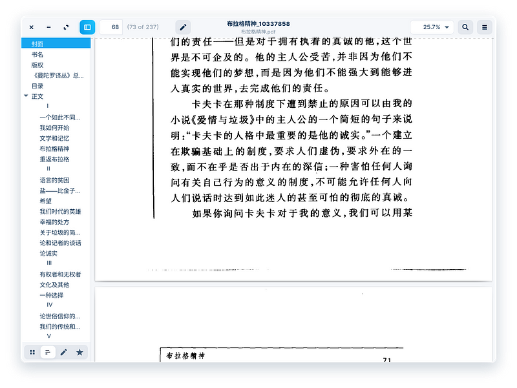Collapse the 正文 outline section arrow

[26, 96]
